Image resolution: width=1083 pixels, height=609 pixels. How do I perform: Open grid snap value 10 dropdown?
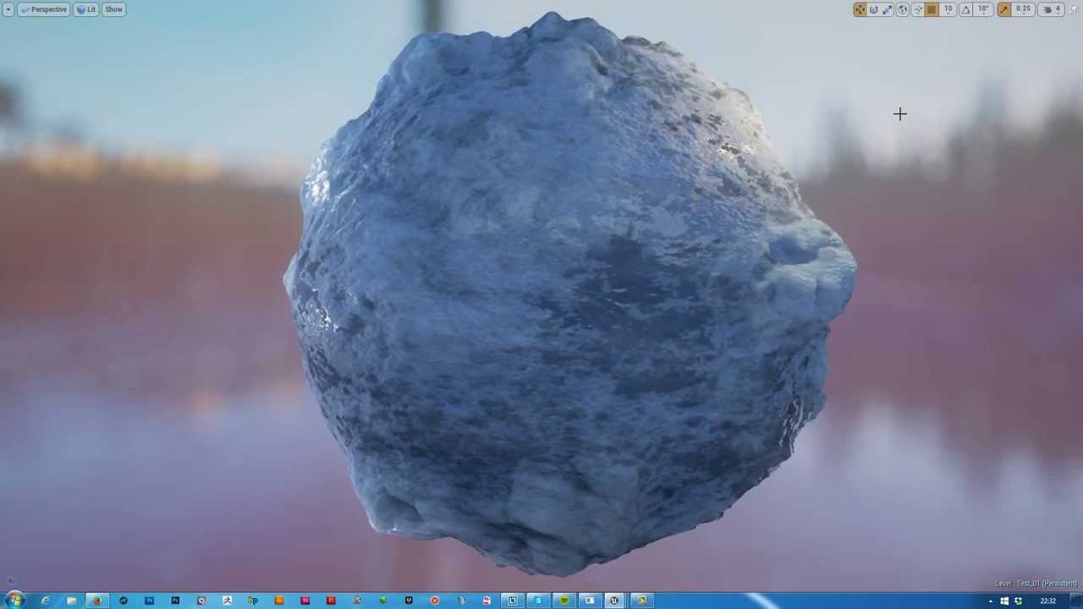pos(948,9)
